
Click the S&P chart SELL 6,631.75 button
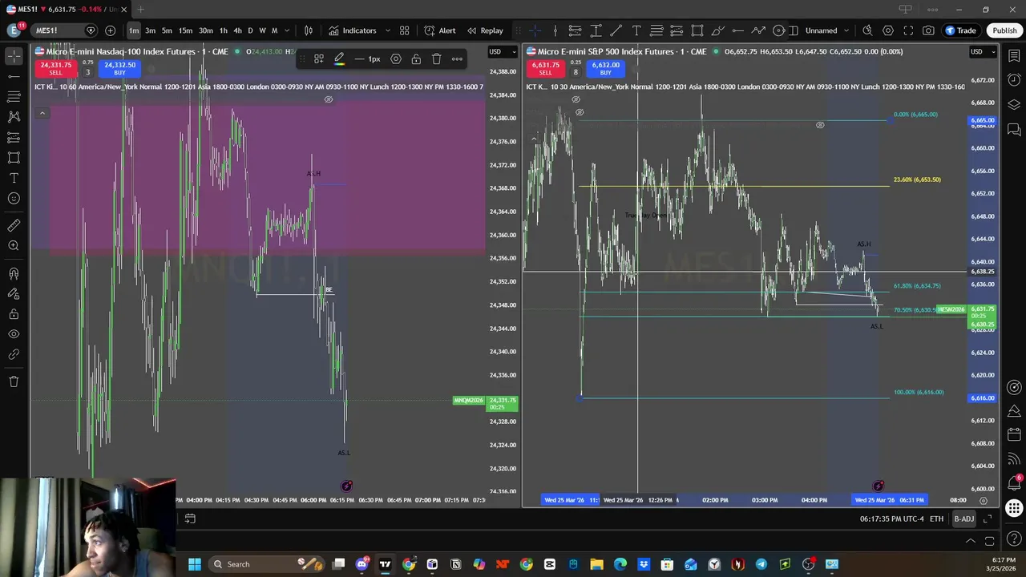[x=545, y=68]
